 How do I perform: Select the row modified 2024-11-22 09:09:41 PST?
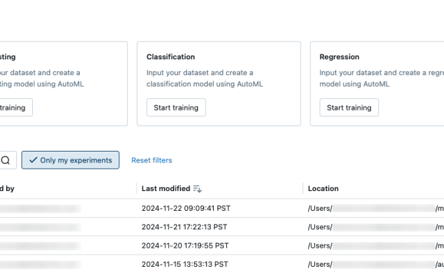tap(184, 208)
